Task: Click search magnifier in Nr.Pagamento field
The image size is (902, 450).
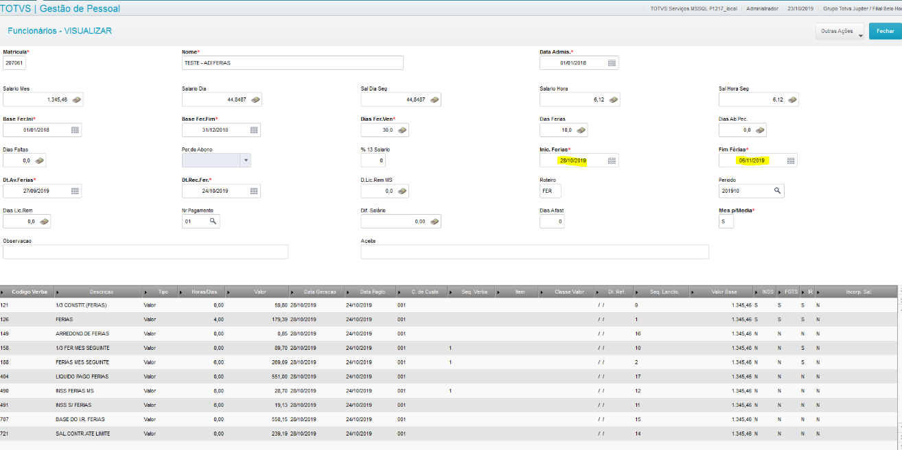Action: 213,222
